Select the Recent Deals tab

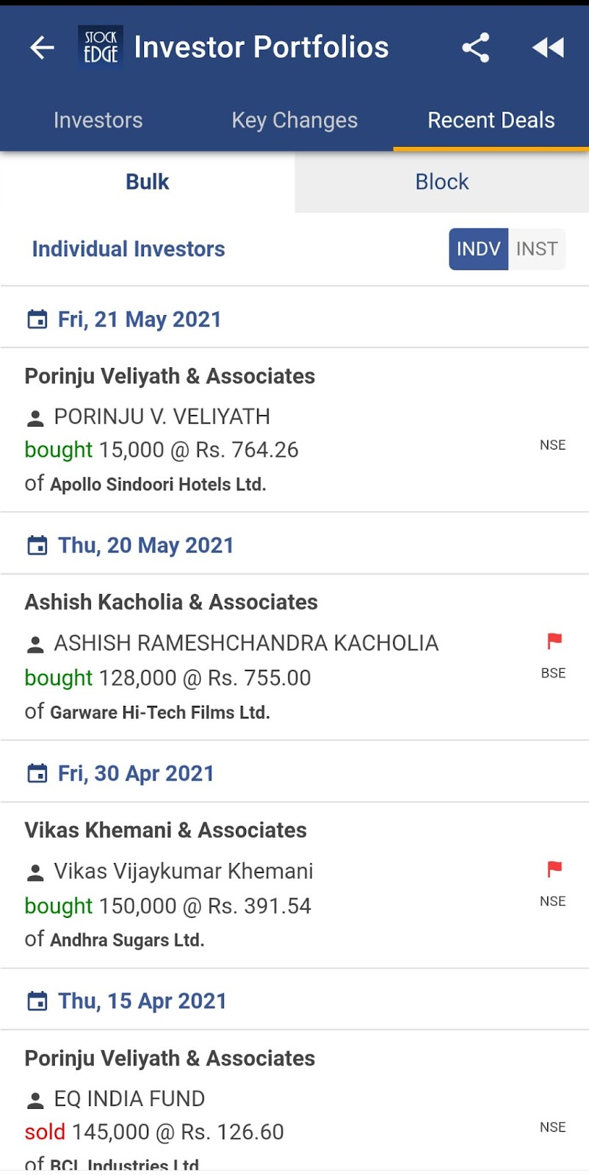coord(491,120)
